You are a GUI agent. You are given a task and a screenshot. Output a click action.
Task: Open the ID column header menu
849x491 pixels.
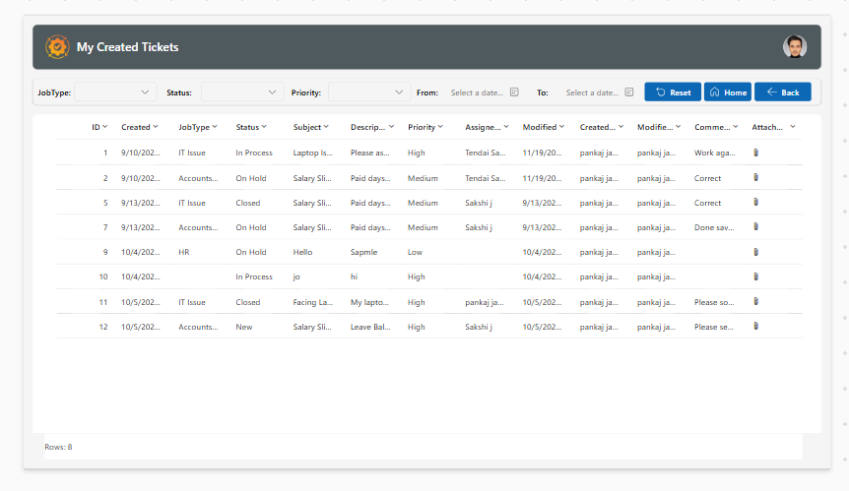click(x=105, y=127)
